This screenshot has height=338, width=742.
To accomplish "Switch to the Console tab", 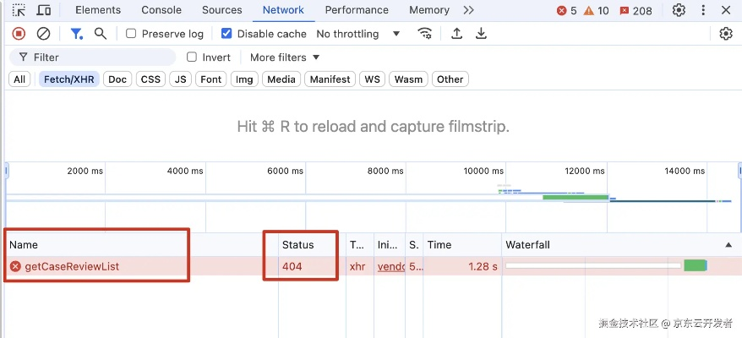I will tap(161, 10).
